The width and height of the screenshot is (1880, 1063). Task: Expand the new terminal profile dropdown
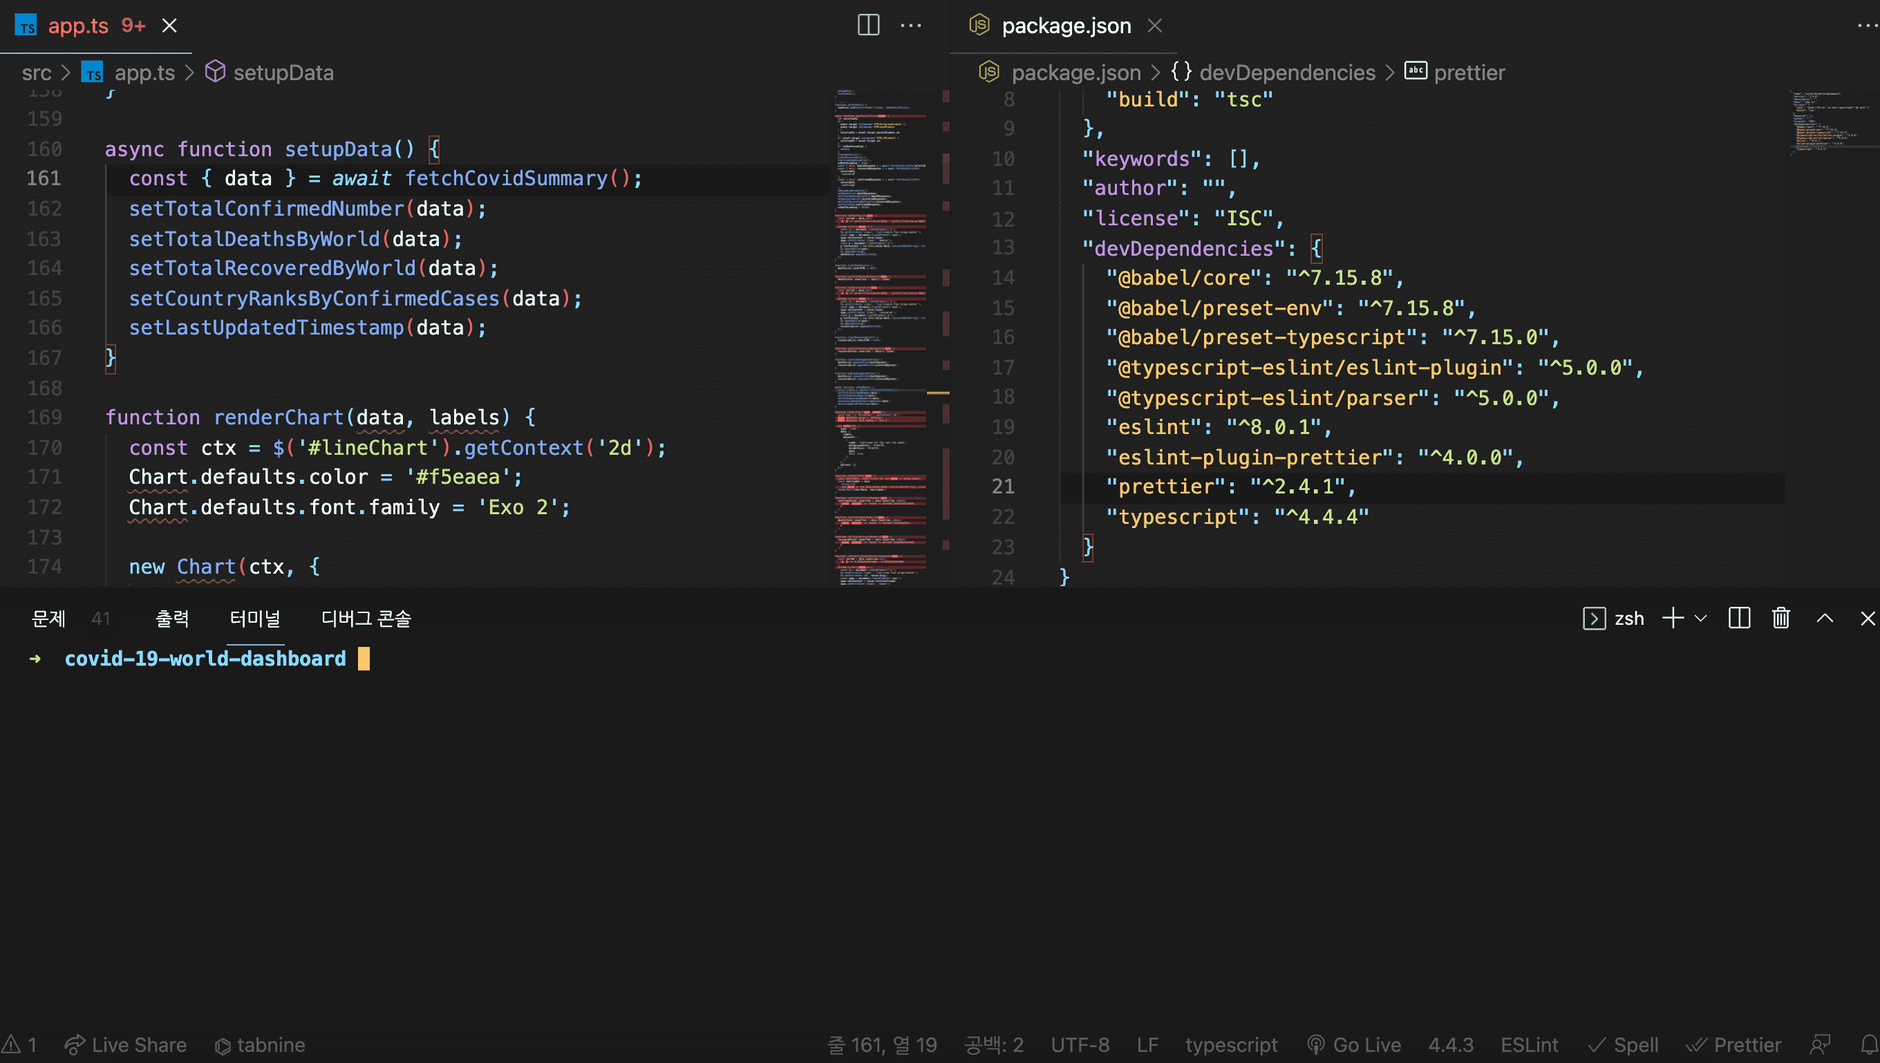(x=1700, y=619)
